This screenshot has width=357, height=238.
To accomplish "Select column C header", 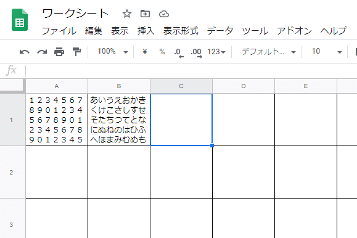I will coord(181,86).
